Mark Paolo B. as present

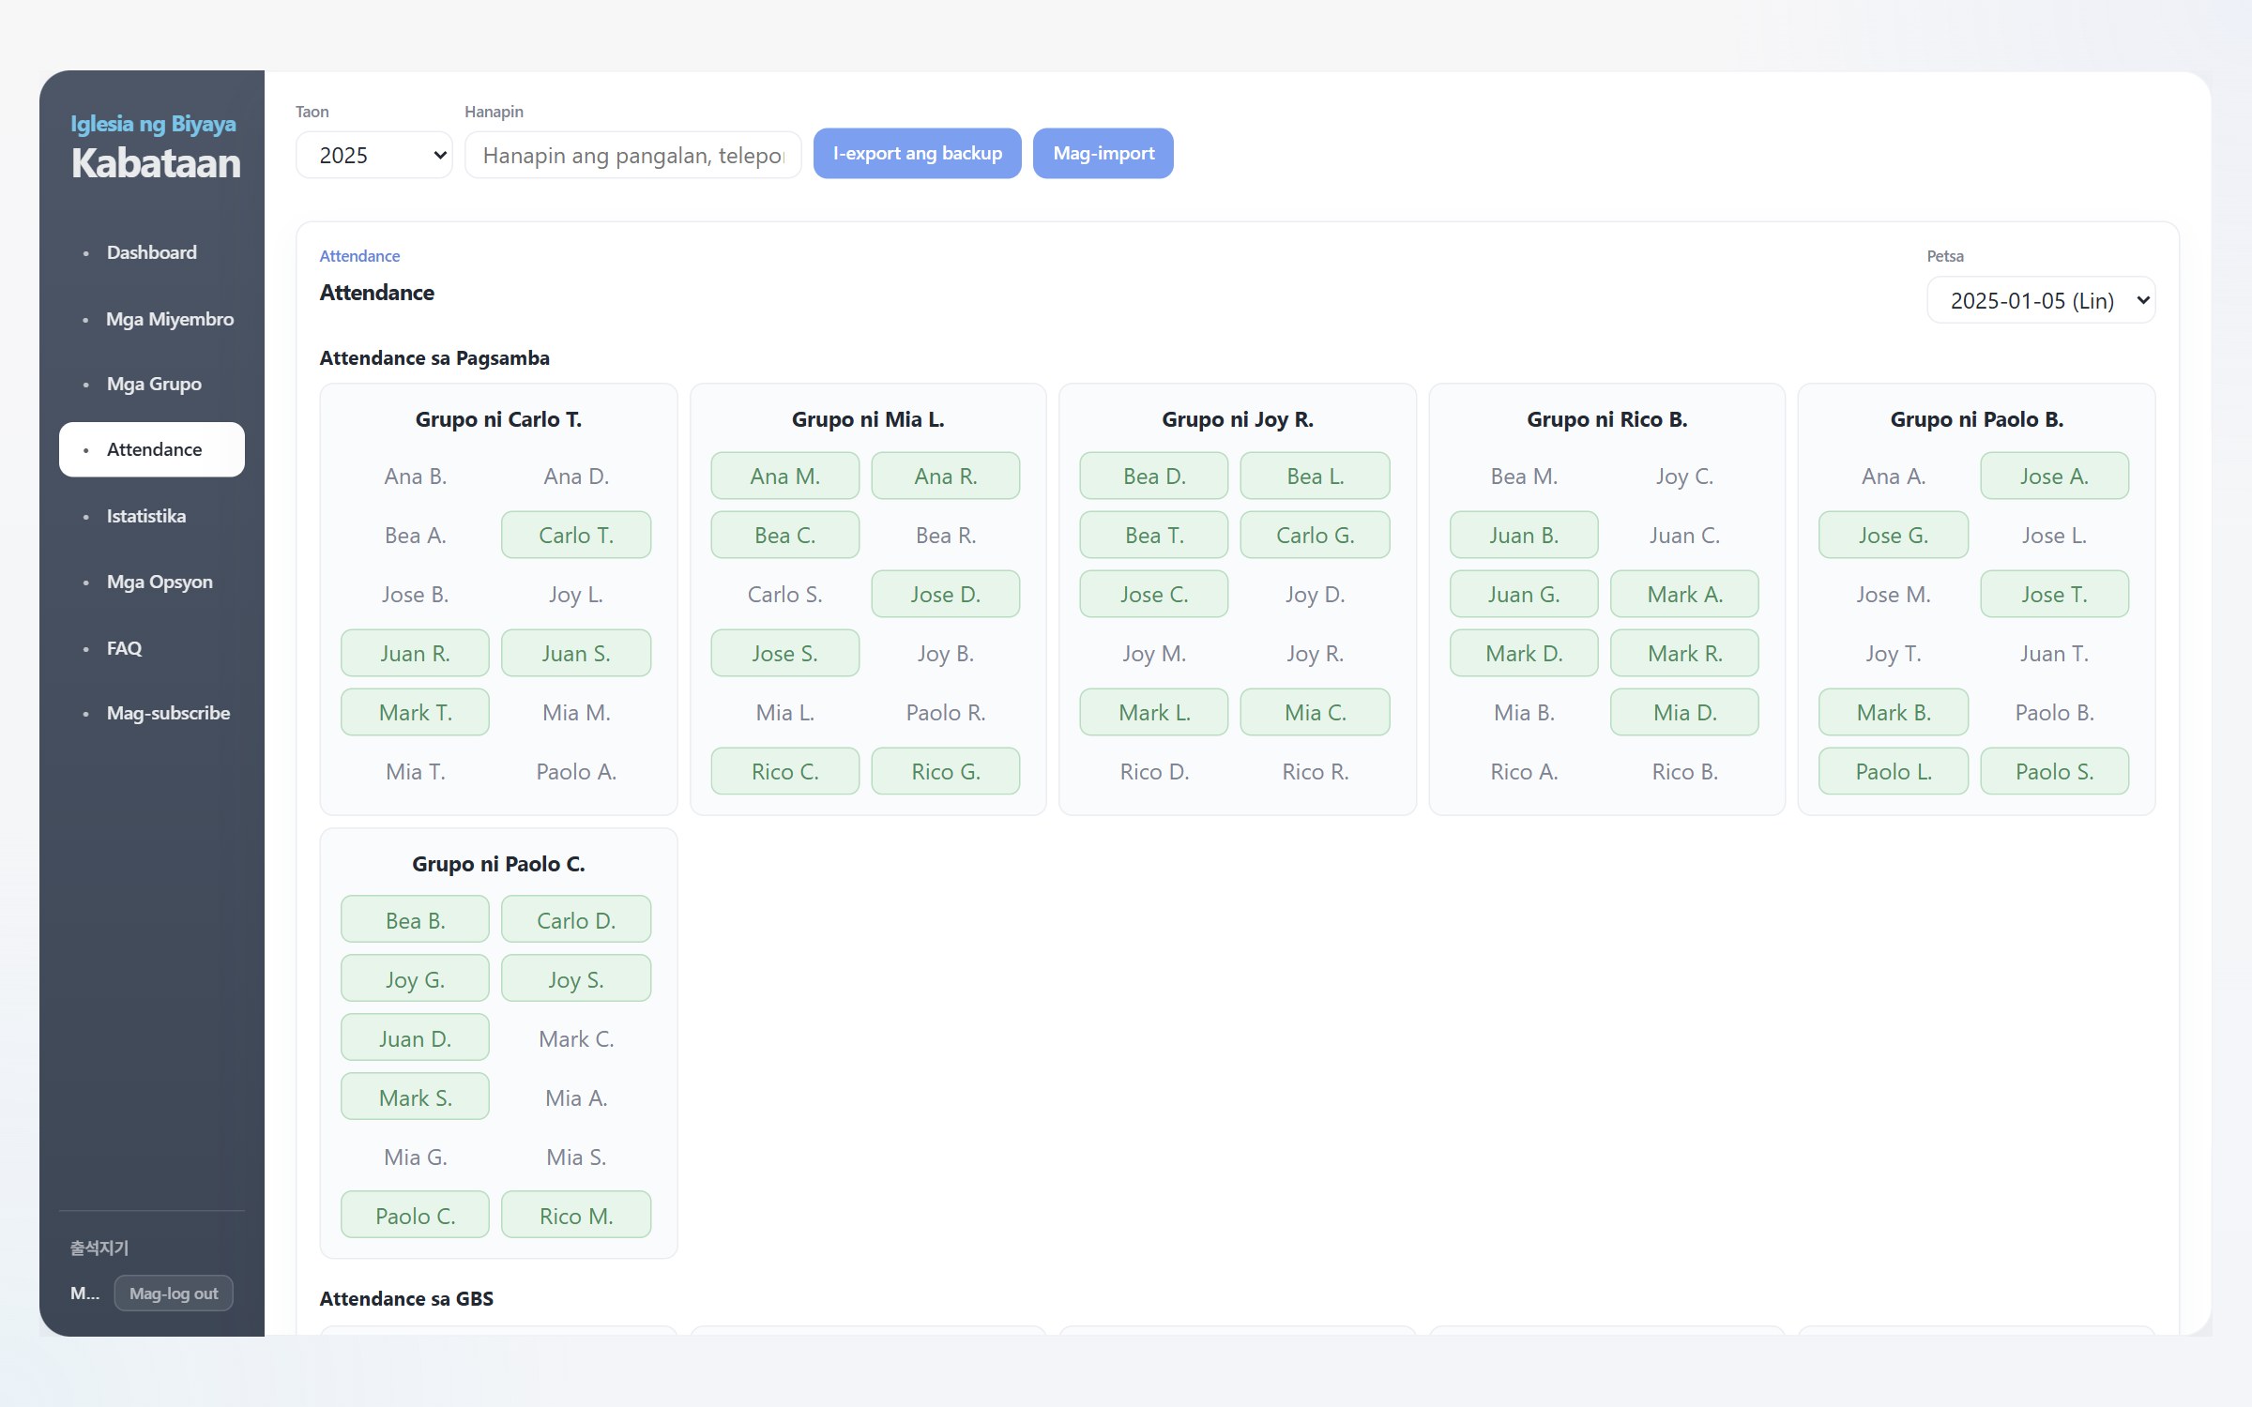pyautogui.click(x=2054, y=712)
